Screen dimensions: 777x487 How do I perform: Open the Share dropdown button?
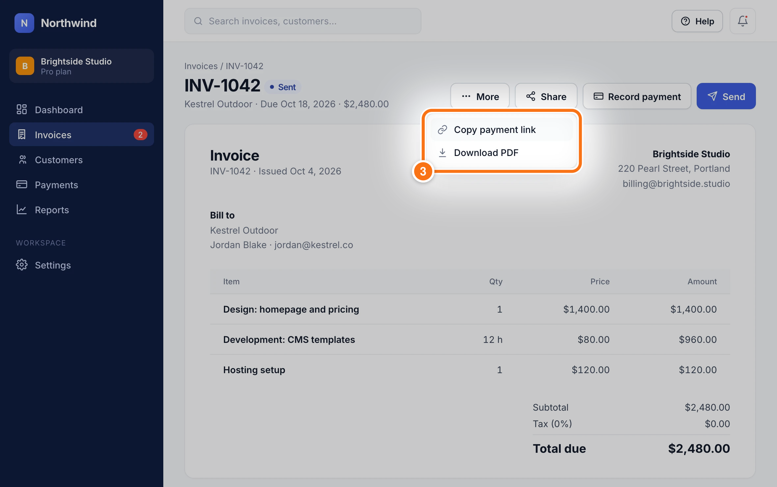[546, 96]
